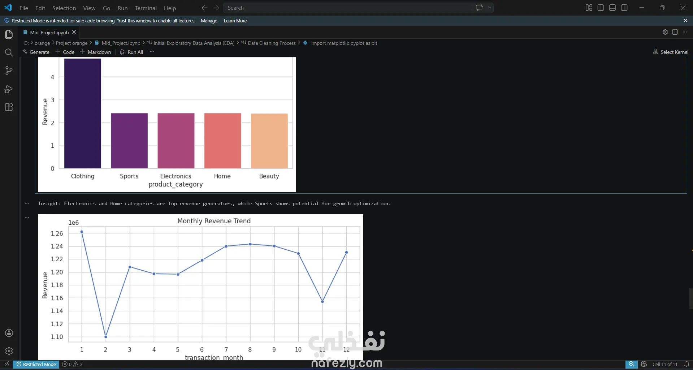Click the Learn More link
The width and height of the screenshot is (693, 370).
coord(235,21)
